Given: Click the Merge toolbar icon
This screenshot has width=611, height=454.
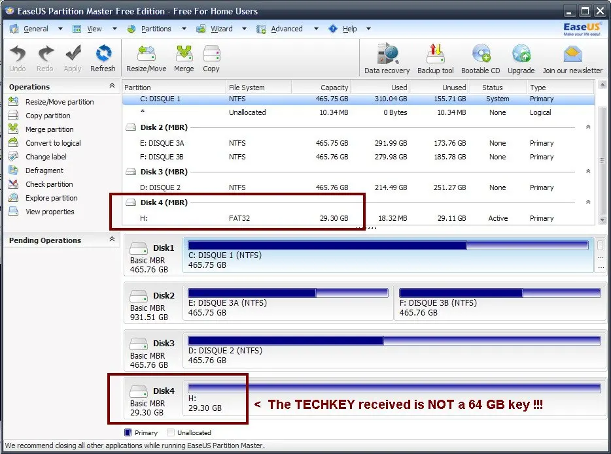Looking at the screenshot, I should click(184, 54).
